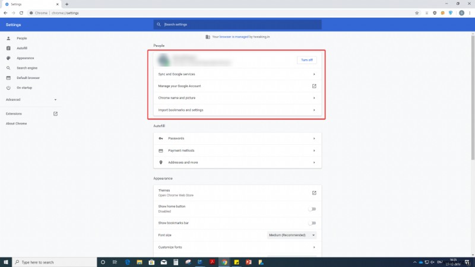This screenshot has height=267, width=475.
Task: Click the browser forward arrow
Action: pyautogui.click(x=13, y=13)
